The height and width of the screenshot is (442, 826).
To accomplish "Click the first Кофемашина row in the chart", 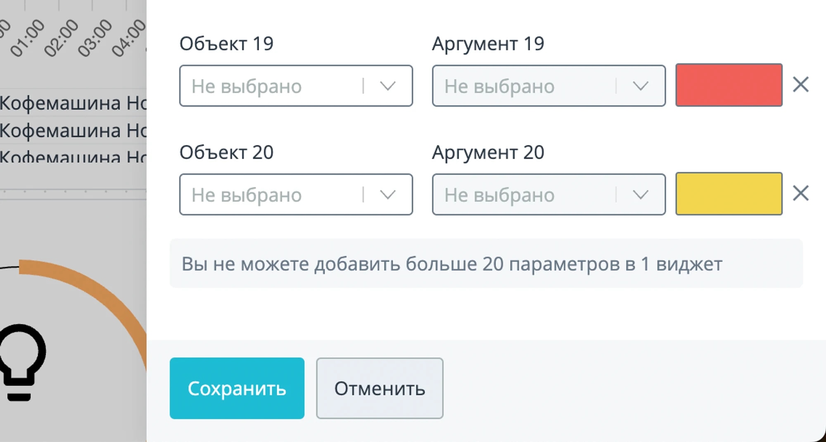I will tap(73, 103).
